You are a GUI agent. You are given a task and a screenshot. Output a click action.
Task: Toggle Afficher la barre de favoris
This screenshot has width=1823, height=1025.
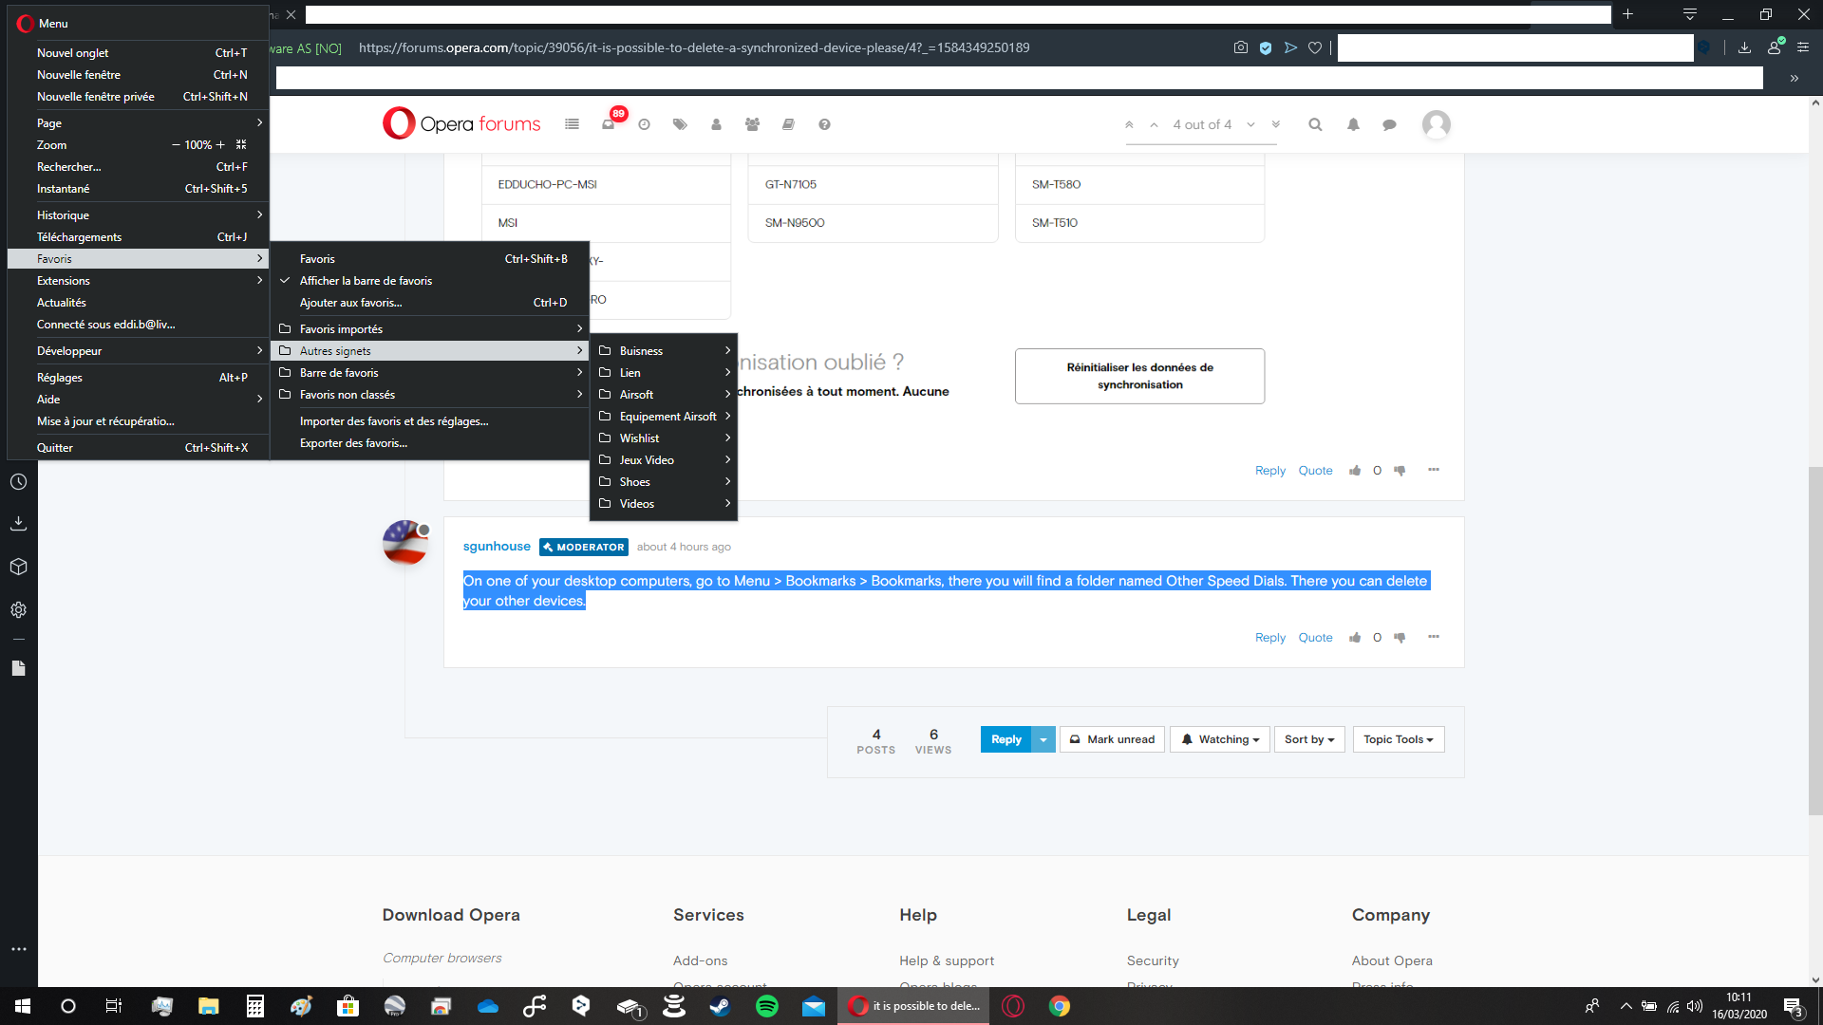(x=429, y=281)
